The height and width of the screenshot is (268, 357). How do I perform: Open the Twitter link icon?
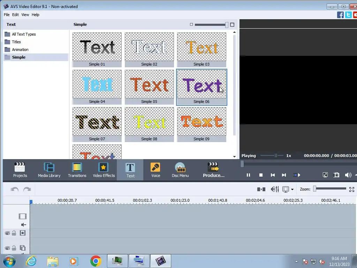(348, 15)
